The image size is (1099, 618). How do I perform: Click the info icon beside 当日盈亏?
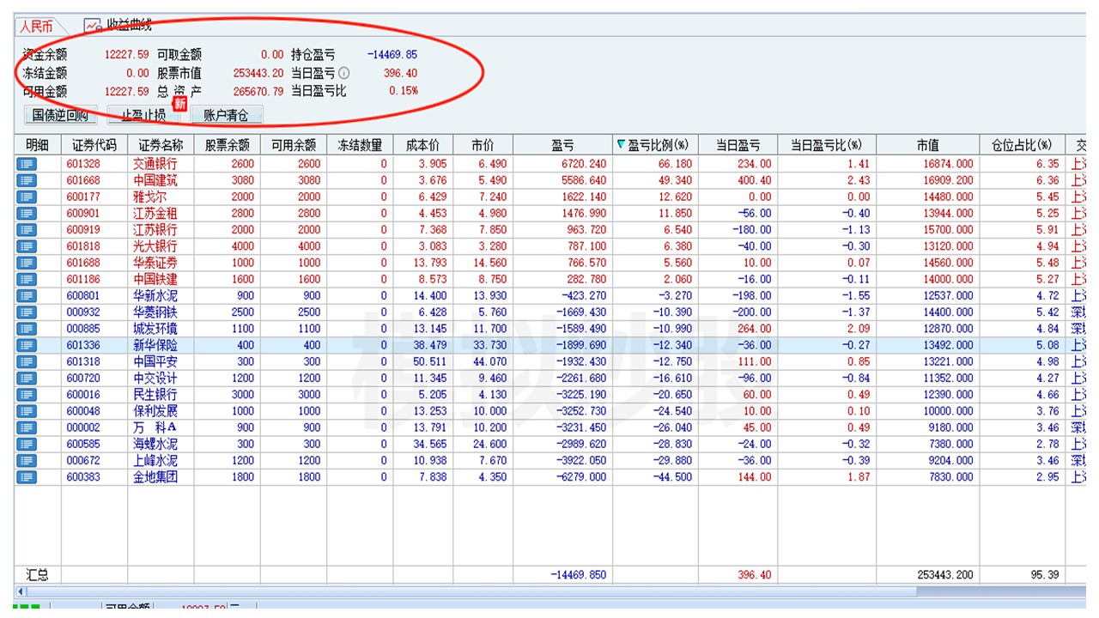(343, 73)
